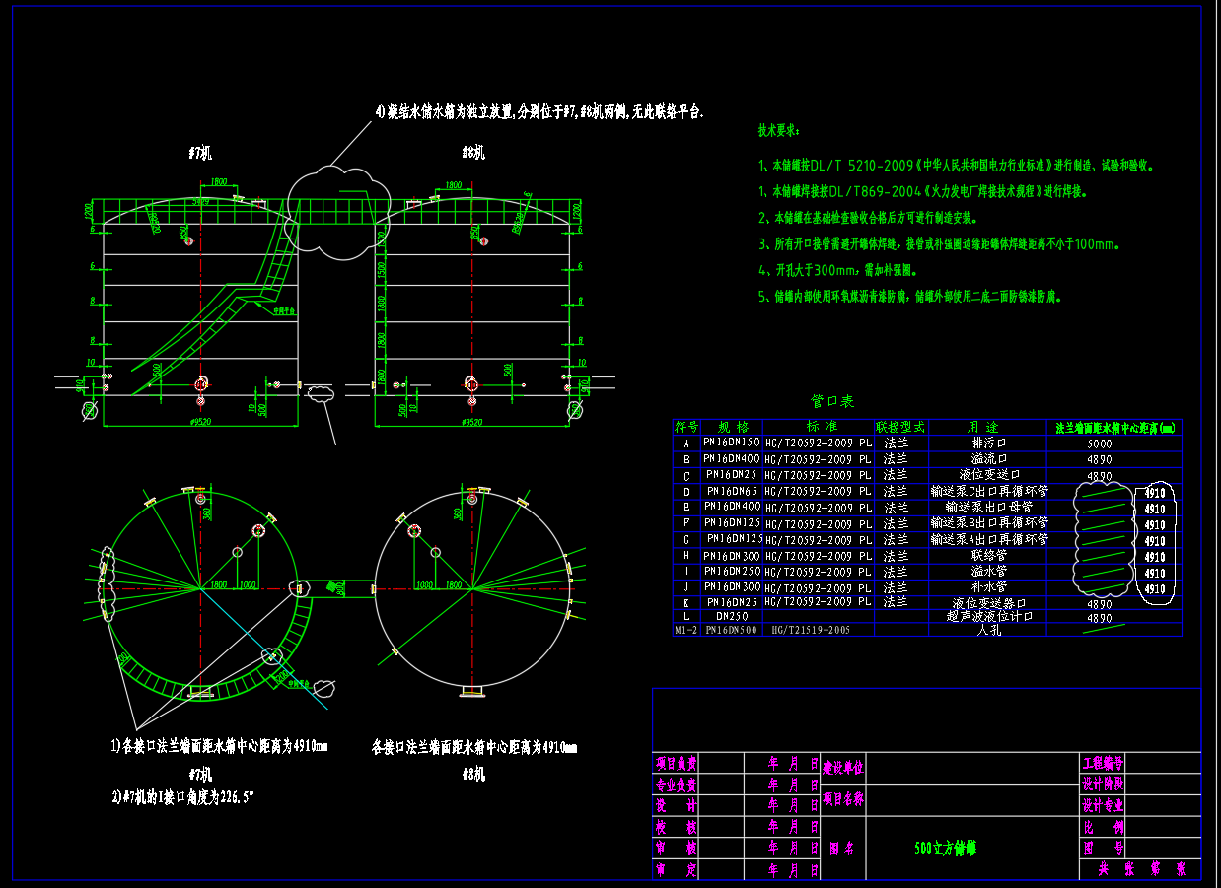This screenshot has height=888, width=1221.
Task: Click the #8机 label above the elevation view
Action: click(x=473, y=153)
